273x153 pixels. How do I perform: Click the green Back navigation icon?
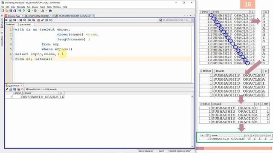pyautogui.click(x=29, y=11)
